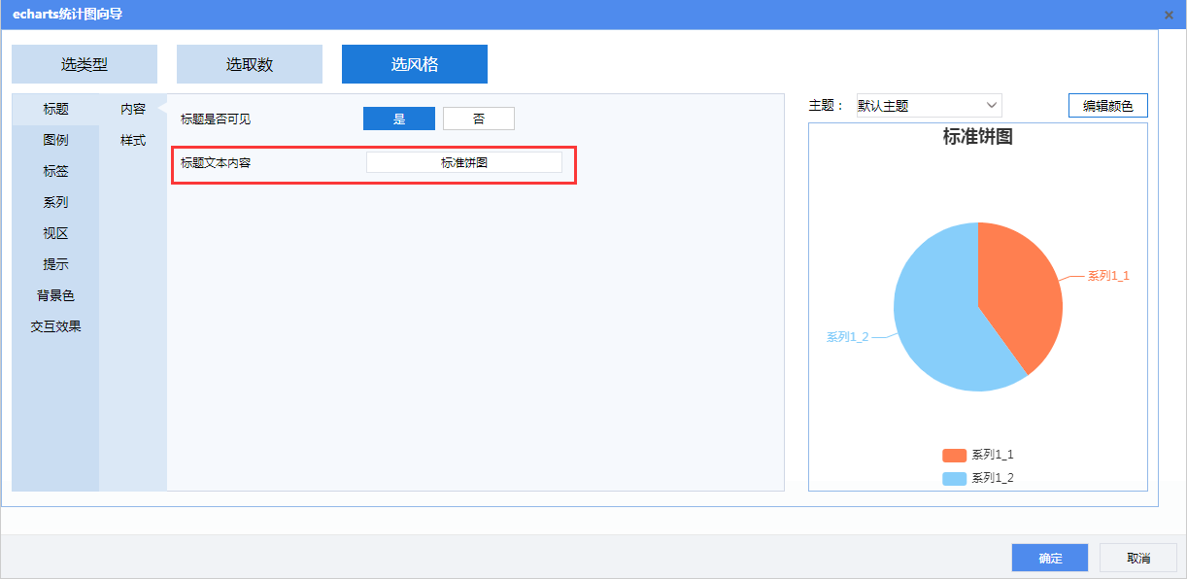Go to the 视区 settings category
Screen dimensions: 1187x579
click(55, 233)
